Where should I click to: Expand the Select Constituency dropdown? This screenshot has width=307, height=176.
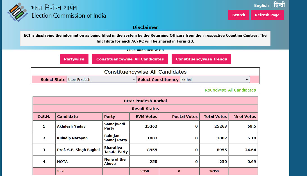click(x=215, y=79)
